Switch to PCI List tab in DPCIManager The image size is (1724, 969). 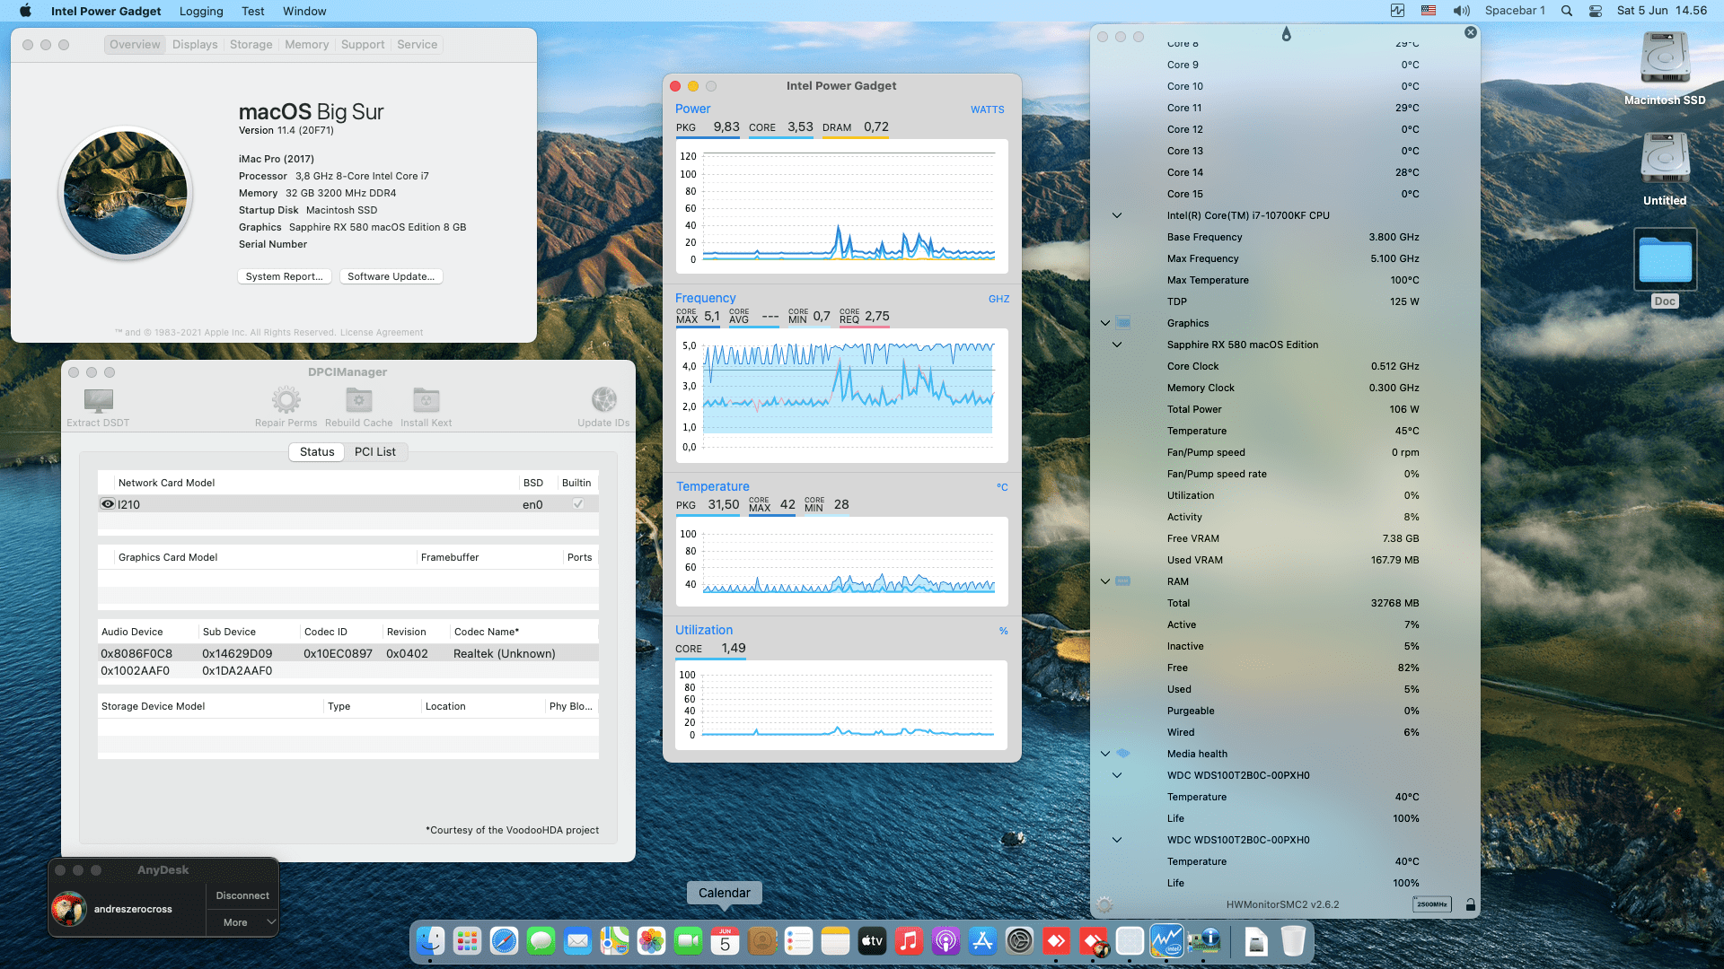374,451
